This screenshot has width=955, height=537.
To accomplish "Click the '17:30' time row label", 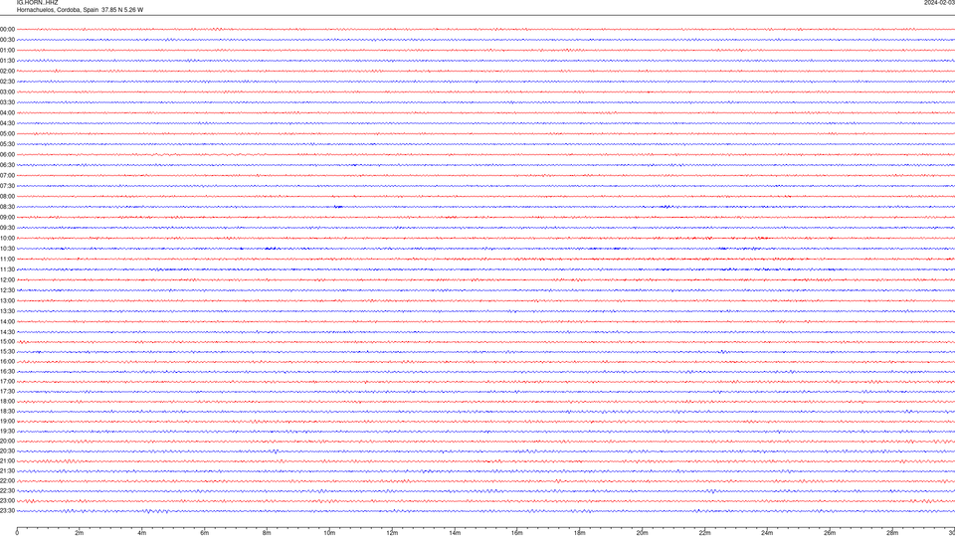I will [7, 392].
